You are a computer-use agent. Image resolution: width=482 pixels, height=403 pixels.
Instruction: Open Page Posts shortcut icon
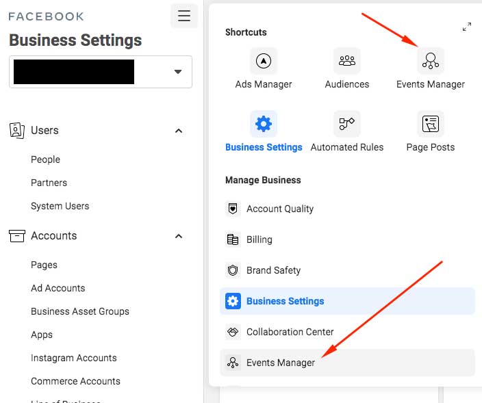[431, 124]
